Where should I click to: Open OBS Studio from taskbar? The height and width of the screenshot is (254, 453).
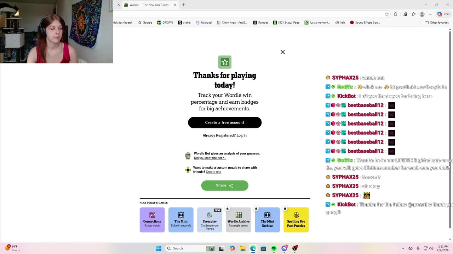295,248
